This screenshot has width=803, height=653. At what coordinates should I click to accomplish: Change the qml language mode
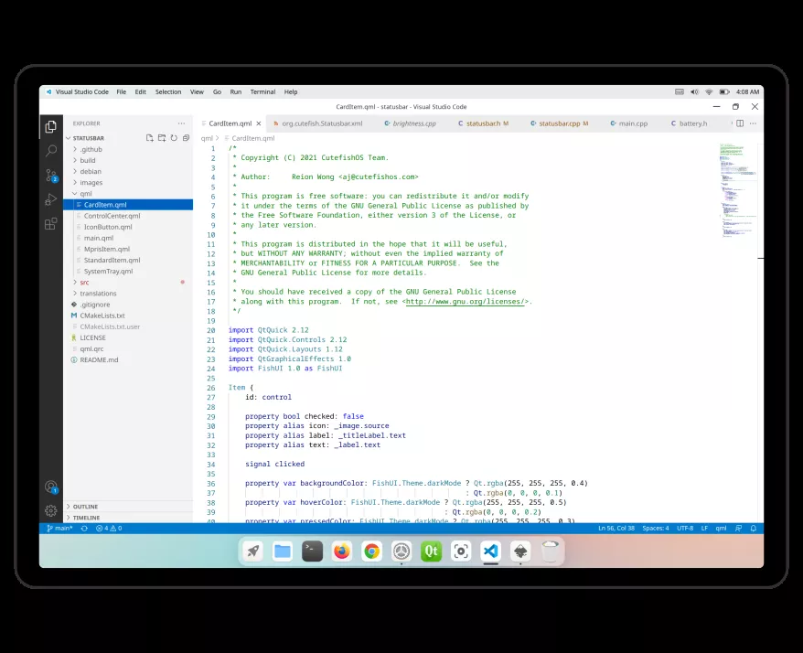click(x=721, y=528)
